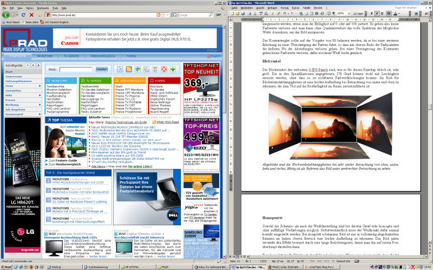Screen dimensions: 433x270
Task: Use format painter brush in Word
Action: pyautogui.click(x=278, y=13)
